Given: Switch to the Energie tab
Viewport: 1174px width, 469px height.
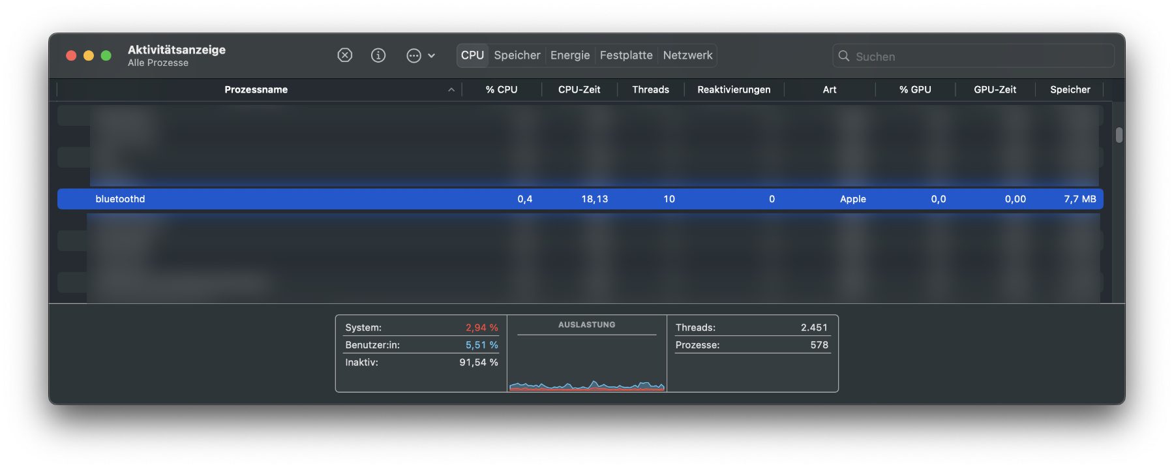Looking at the screenshot, I should [569, 55].
